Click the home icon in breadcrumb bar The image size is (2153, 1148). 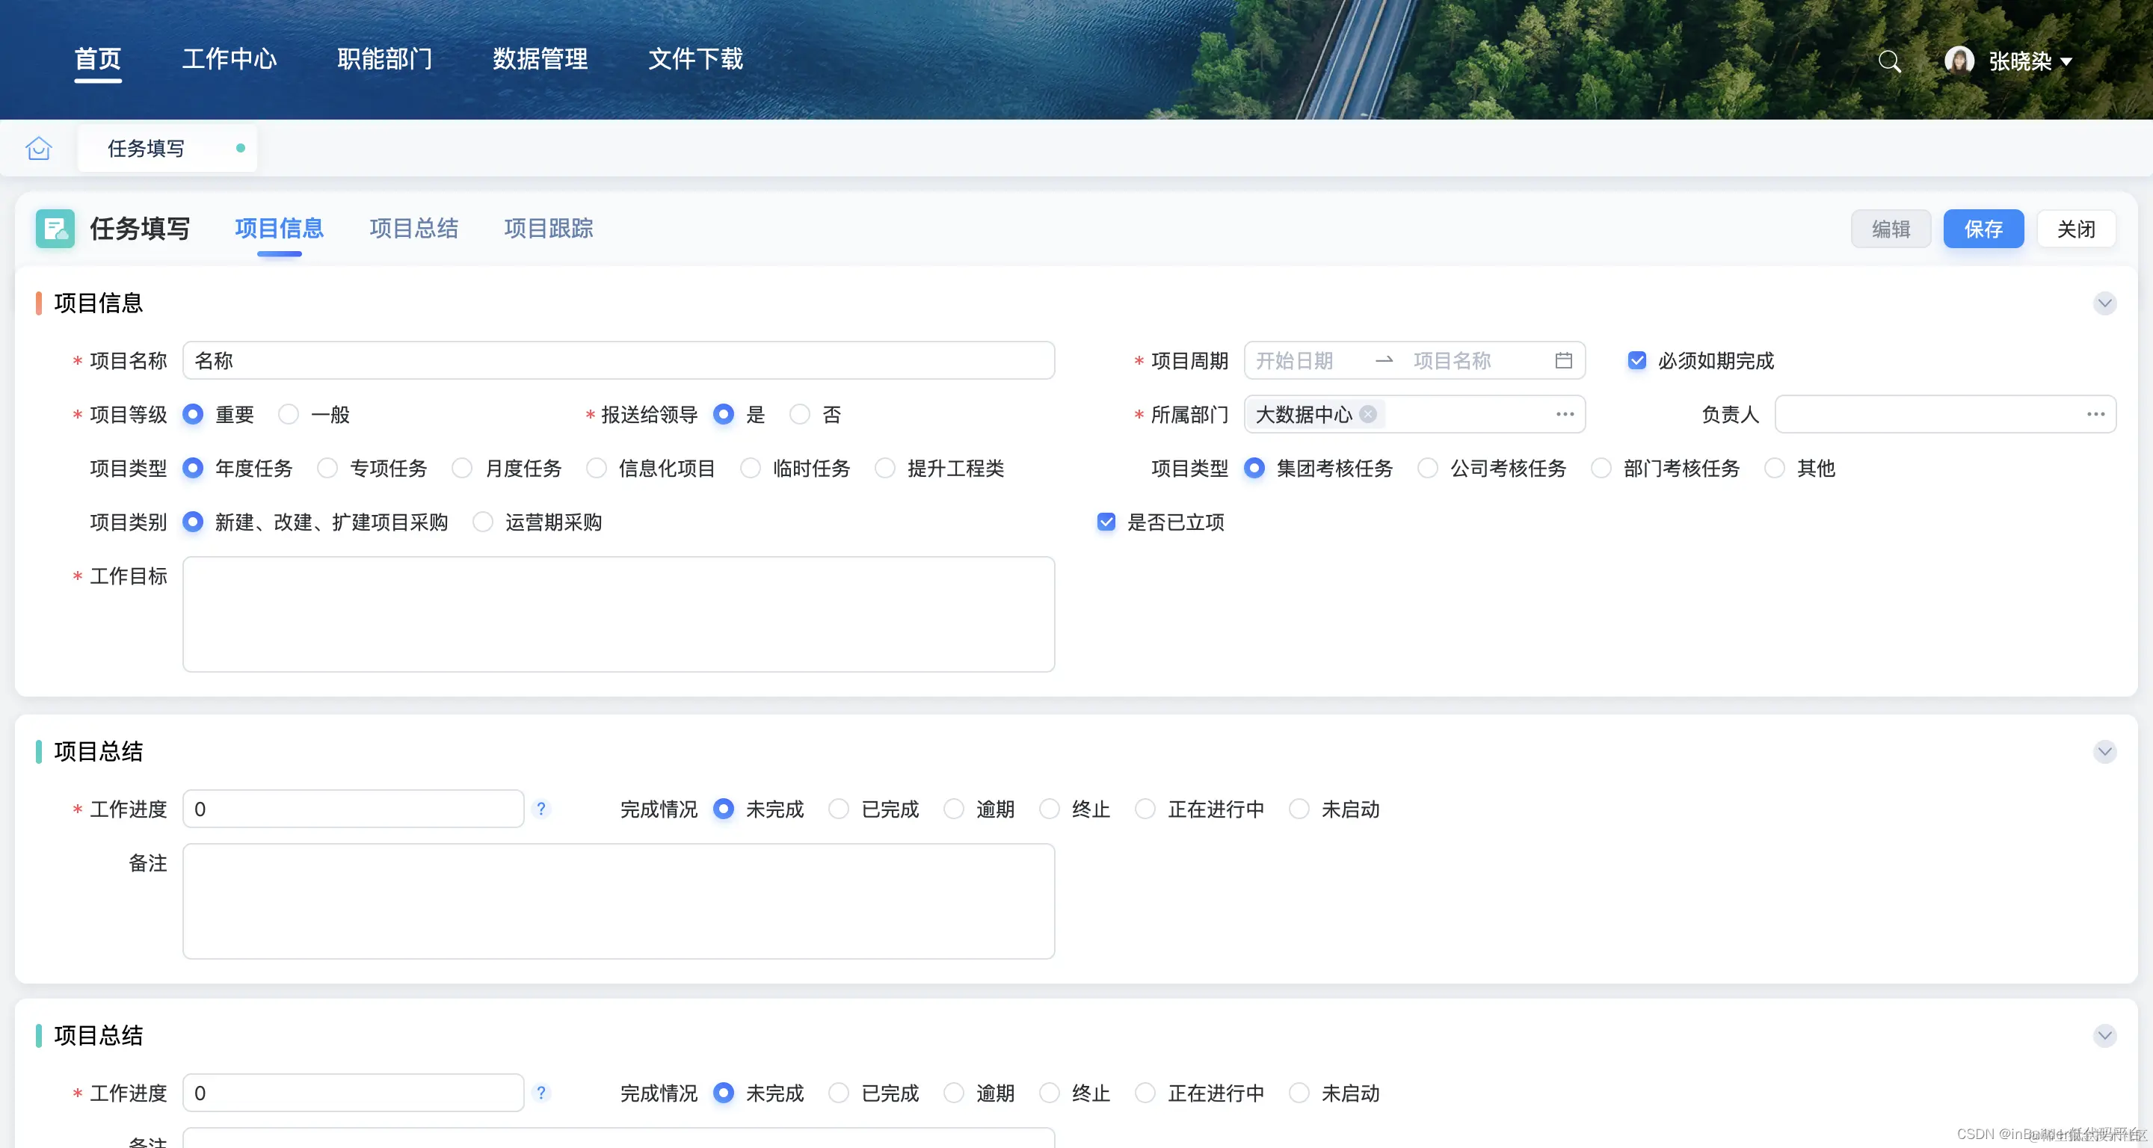click(x=38, y=148)
